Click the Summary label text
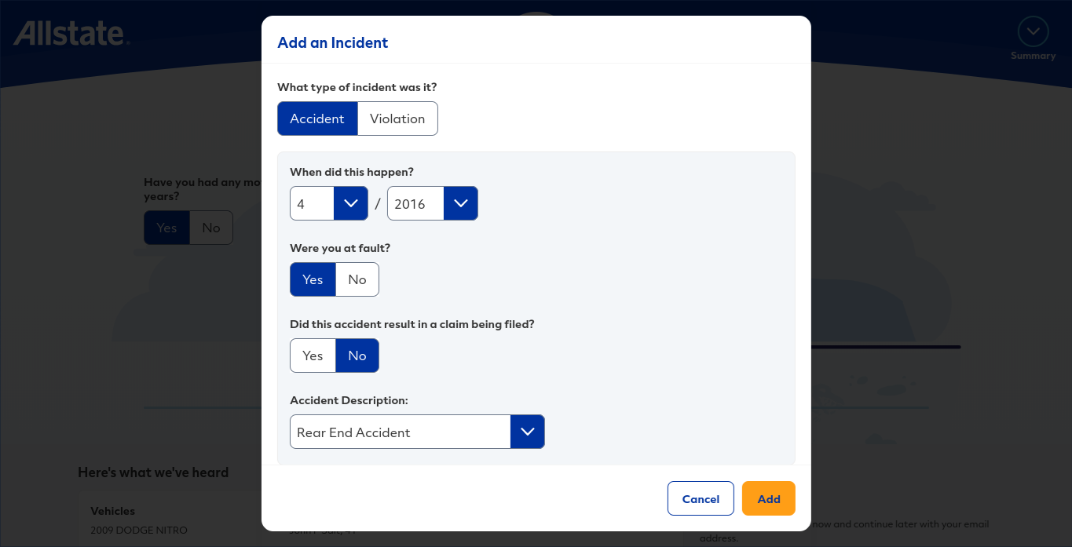The image size is (1072, 547). tap(1033, 56)
